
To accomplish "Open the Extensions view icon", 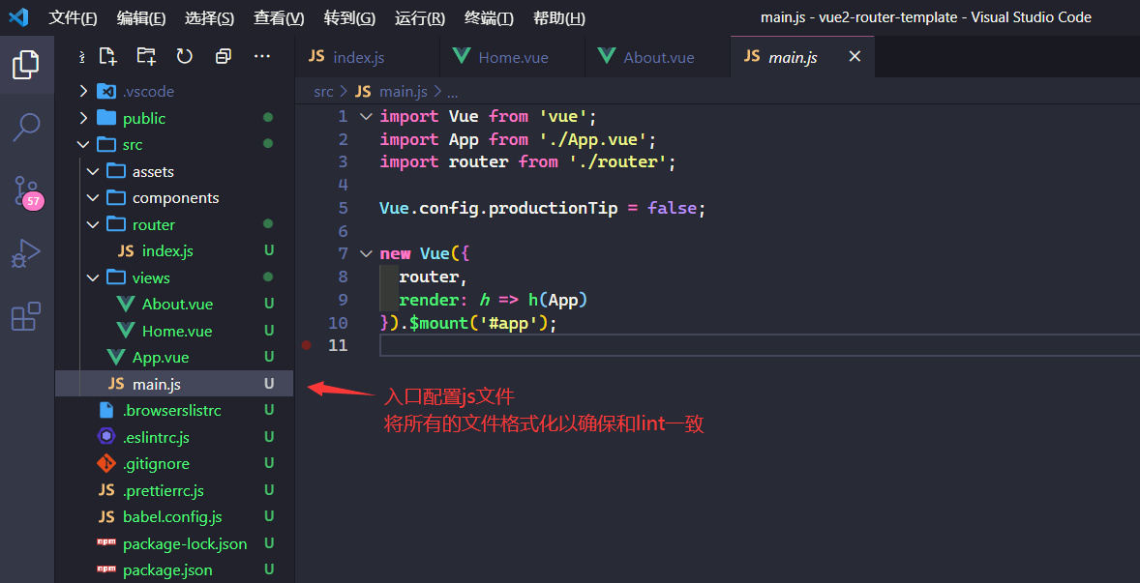I will pos(26,316).
